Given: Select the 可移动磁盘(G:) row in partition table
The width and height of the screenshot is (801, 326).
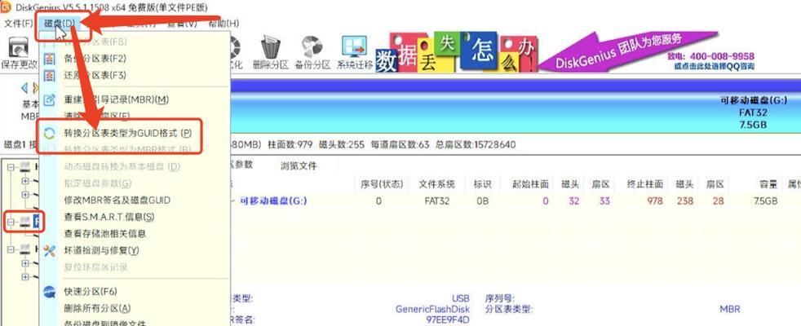Looking at the screenshot, I should coord(516,201).
